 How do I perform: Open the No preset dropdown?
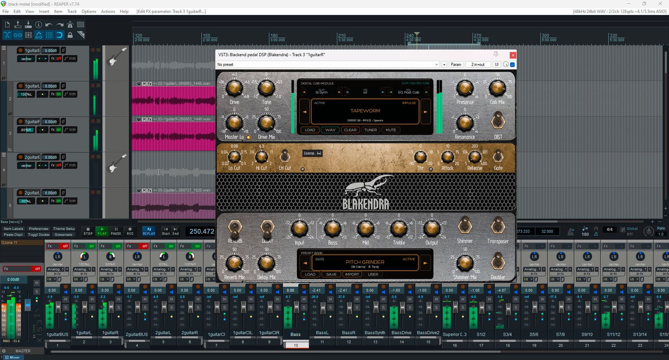pos(327,64)
